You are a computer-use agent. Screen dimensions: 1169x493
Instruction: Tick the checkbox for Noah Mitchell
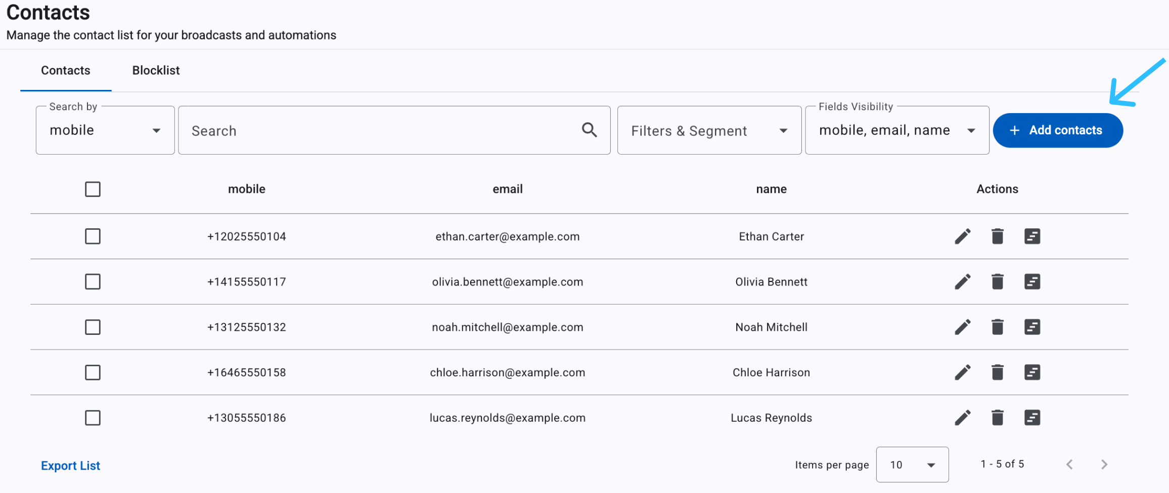click(x=93, y=327)
